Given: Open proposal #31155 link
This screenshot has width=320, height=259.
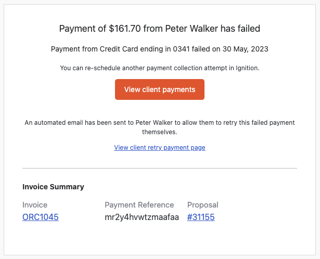Looking at the screenshot, I should pos(201,217).
